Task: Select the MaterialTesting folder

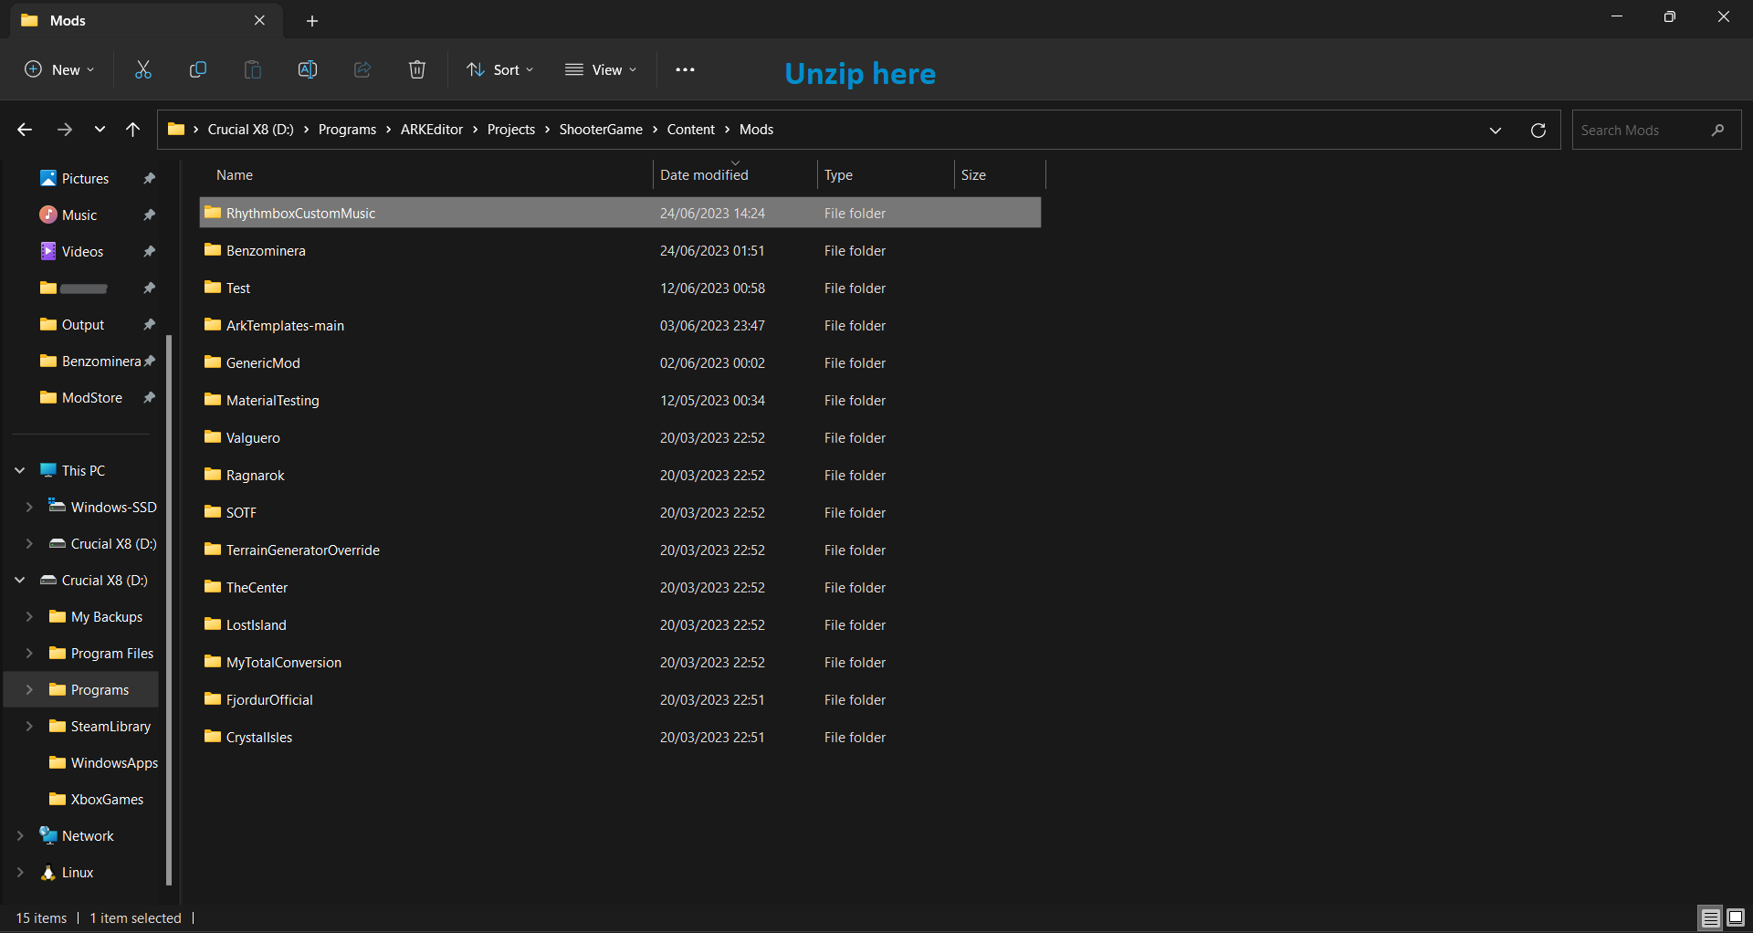Action: point(620,400)
